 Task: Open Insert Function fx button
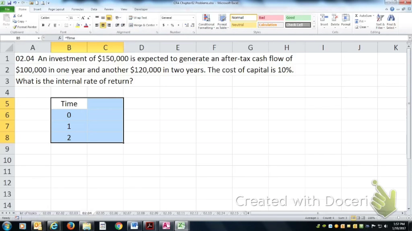click(x=60, y=38)
